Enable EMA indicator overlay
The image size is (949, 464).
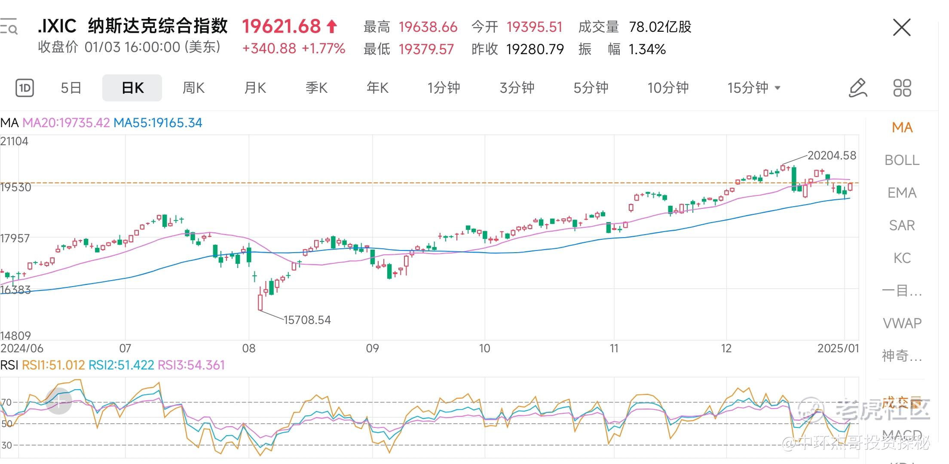[x=902, y=192]
